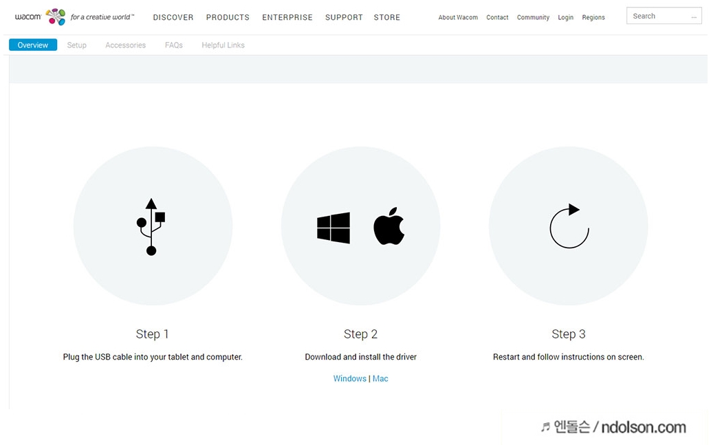Viewport: 711px width, 445px height.
Task: Open the PRODUCTS menu
Action: click(228, 17)
